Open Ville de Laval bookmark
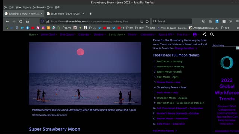239x134 pixels. [x=172, y=28]
